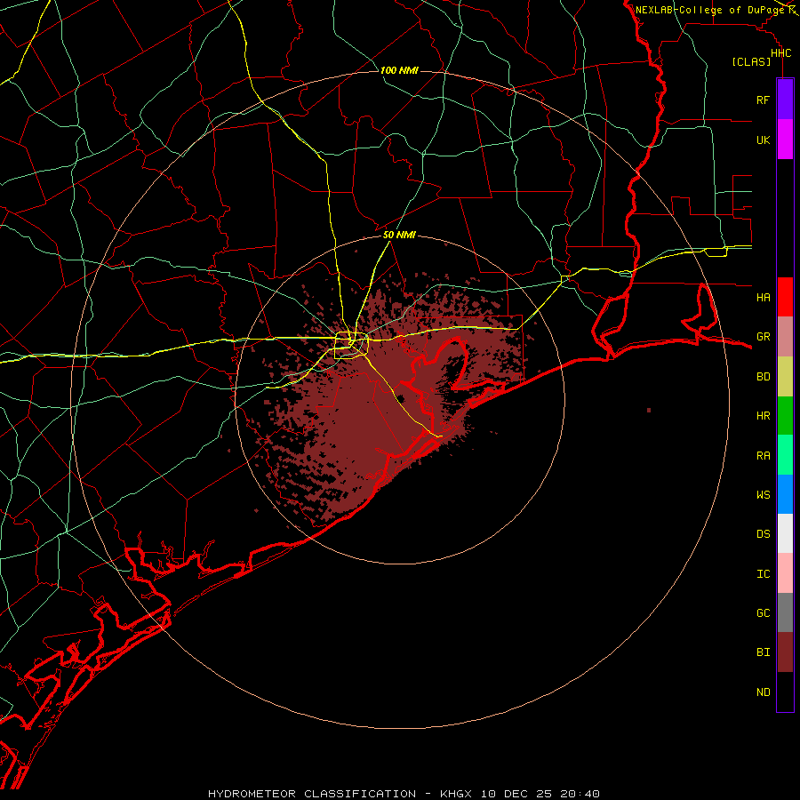Image resolution: width=800 pixels, height=800 pixels.
Task: Click the HA legend label
Action: click(x=763, y=297)
